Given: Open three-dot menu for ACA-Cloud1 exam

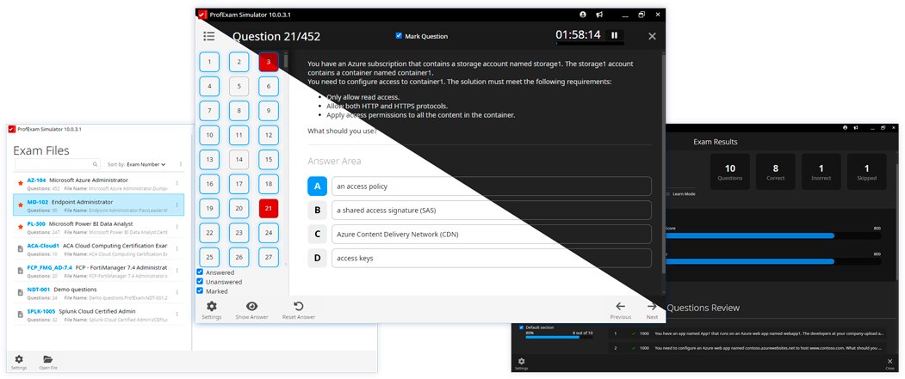Looking at the screenshot, I should (x=177, y=248).
